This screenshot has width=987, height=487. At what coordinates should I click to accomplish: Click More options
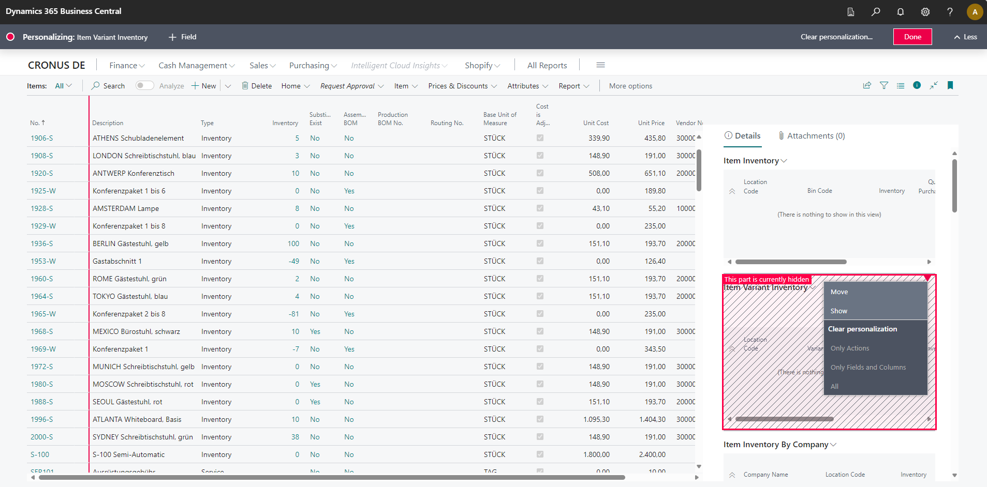pyautogui.click(x=630, y=86)
